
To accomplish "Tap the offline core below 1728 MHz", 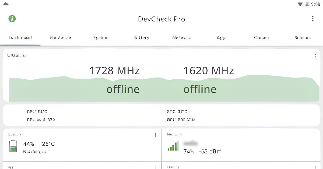I will (123, 89).
